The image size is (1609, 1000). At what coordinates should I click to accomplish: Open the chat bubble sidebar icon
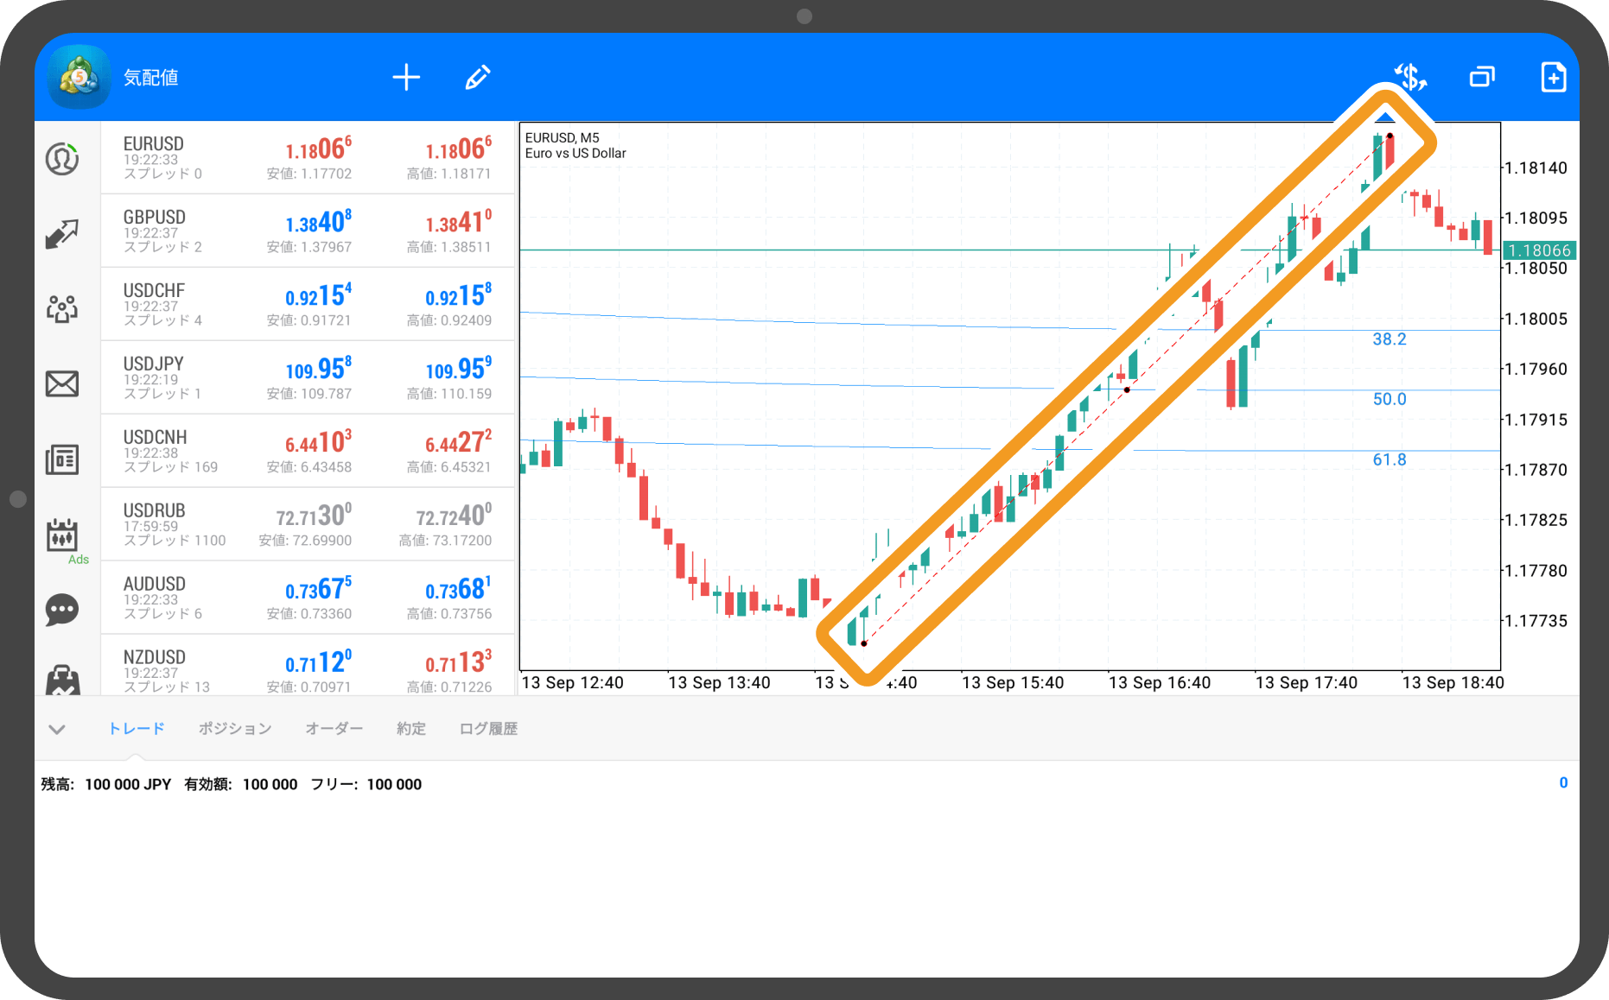pyautogui.click(x=62, y=610)
